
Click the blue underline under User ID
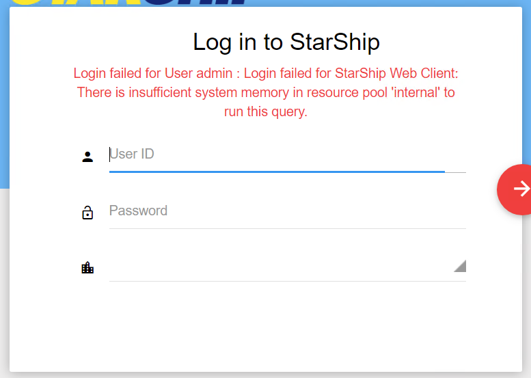[x=277, y=172]
